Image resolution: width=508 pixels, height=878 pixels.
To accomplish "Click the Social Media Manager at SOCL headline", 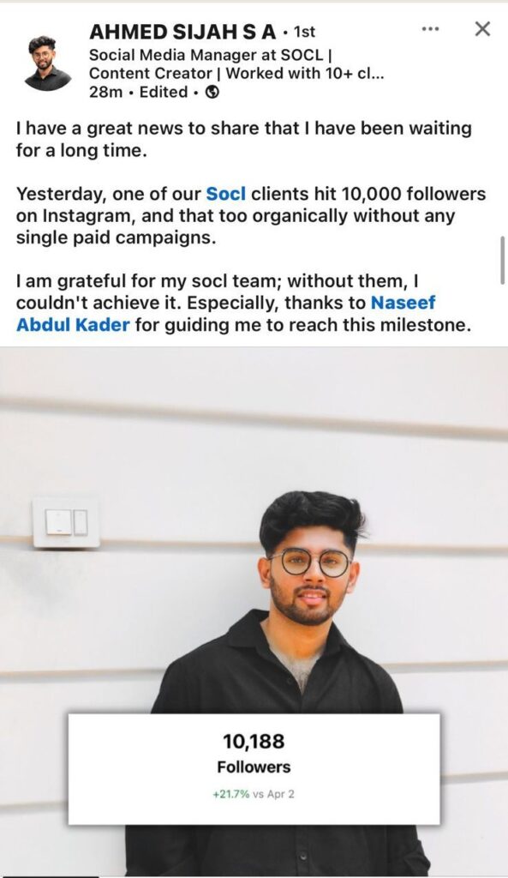I will point(212,55).
